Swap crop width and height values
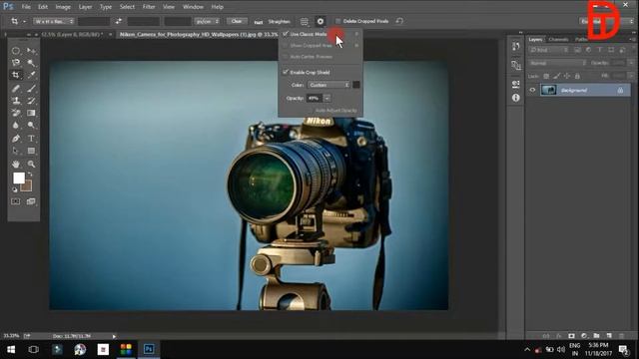This screenshot has height=359, width=639. coord(119,21)
